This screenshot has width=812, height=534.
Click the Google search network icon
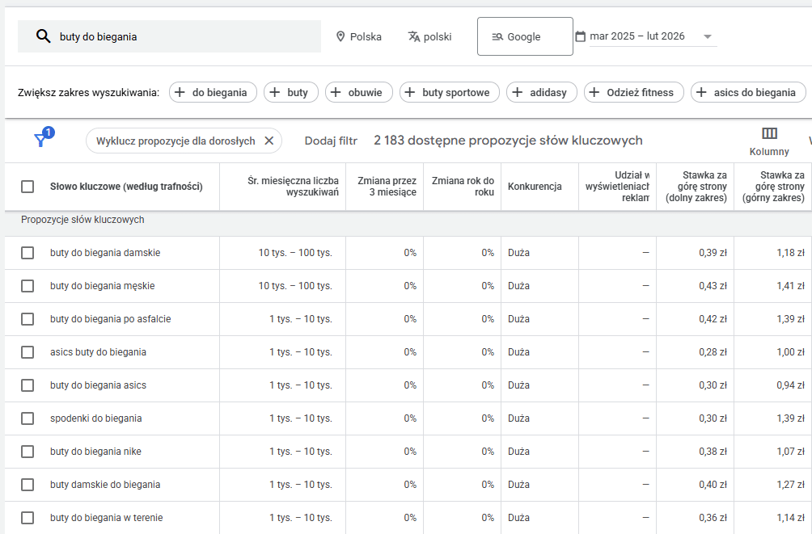[x=497, y=36]
